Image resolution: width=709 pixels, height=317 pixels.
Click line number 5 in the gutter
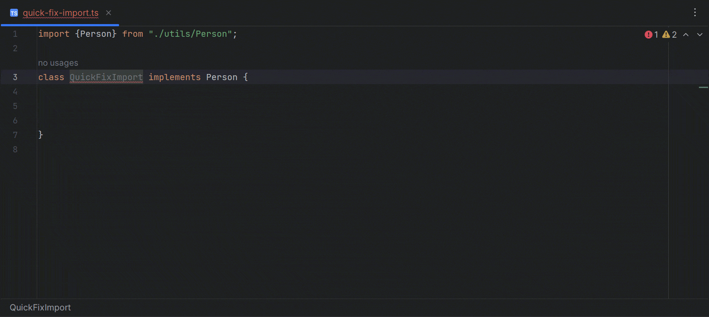tap(15, 106)
